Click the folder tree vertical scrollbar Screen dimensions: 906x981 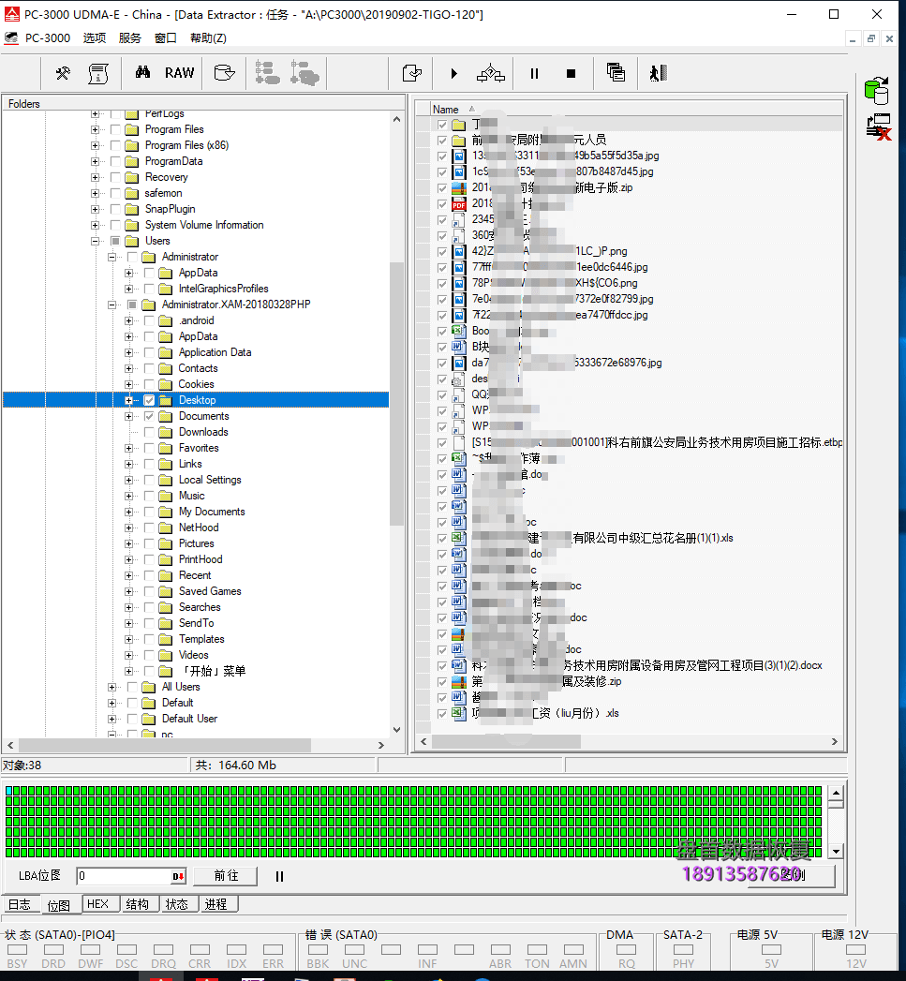396,394
